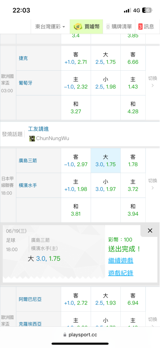This screenshot has height=348, width=160.
Task: Open the 訊息 tab
Action: coord(146,27)
